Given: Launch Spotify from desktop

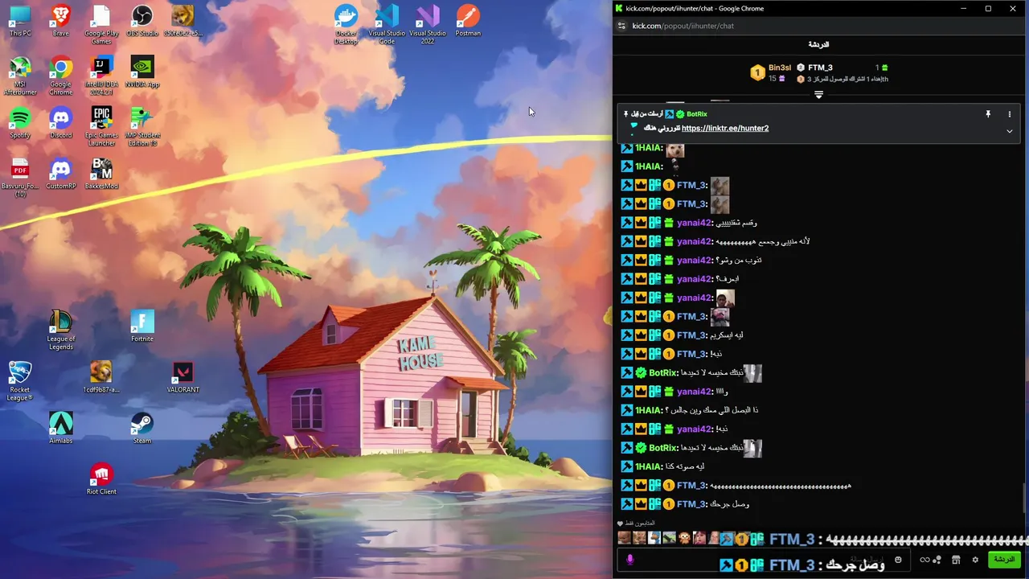Looking at the screenshot, I should click(20, 123).
